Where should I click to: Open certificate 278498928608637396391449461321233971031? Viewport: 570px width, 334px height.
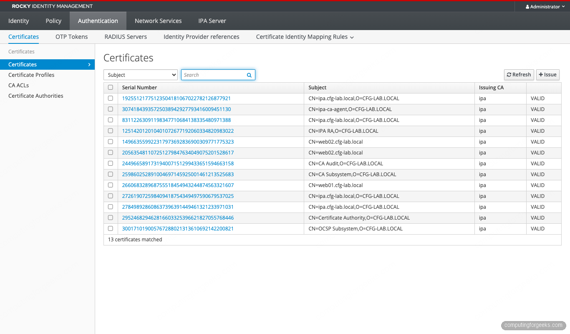point(178,207)
